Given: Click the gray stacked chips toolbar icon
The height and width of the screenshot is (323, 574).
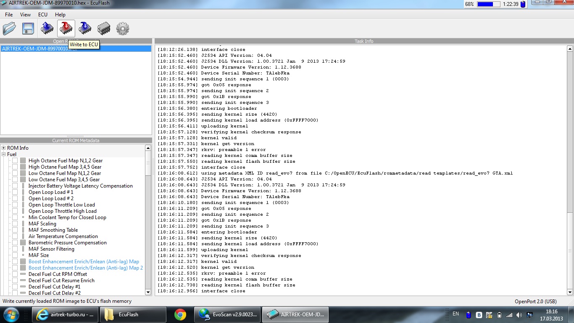Looking at the screenshot, I should point(104,29).
